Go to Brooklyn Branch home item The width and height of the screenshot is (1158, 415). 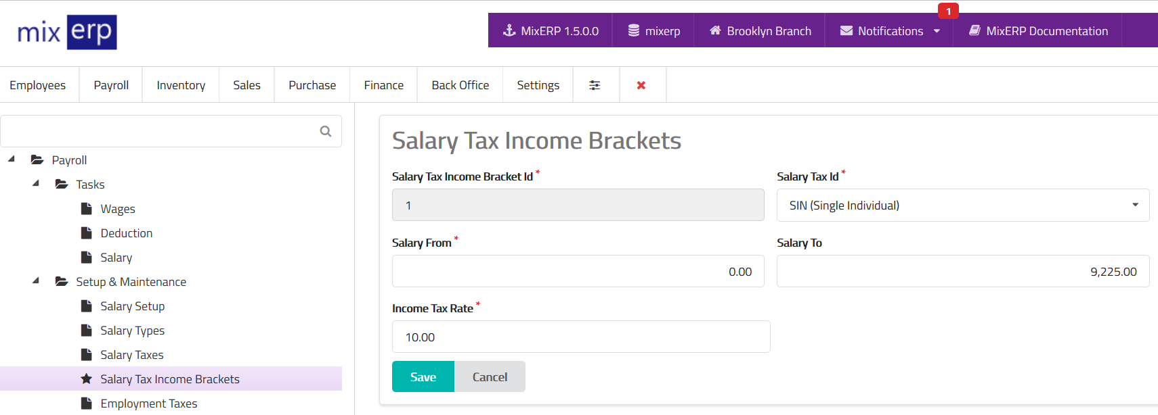(760, 31)
